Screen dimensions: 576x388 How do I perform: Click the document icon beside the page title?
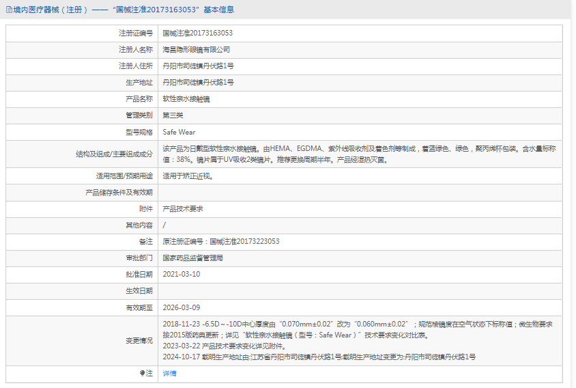(x=9, y=10)
